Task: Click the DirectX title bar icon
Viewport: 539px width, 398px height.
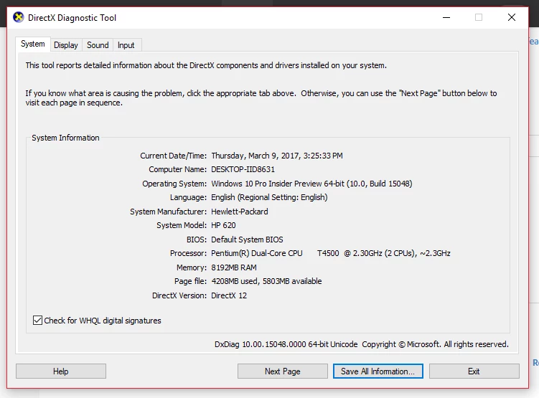Action: click(x=18, y=17)
